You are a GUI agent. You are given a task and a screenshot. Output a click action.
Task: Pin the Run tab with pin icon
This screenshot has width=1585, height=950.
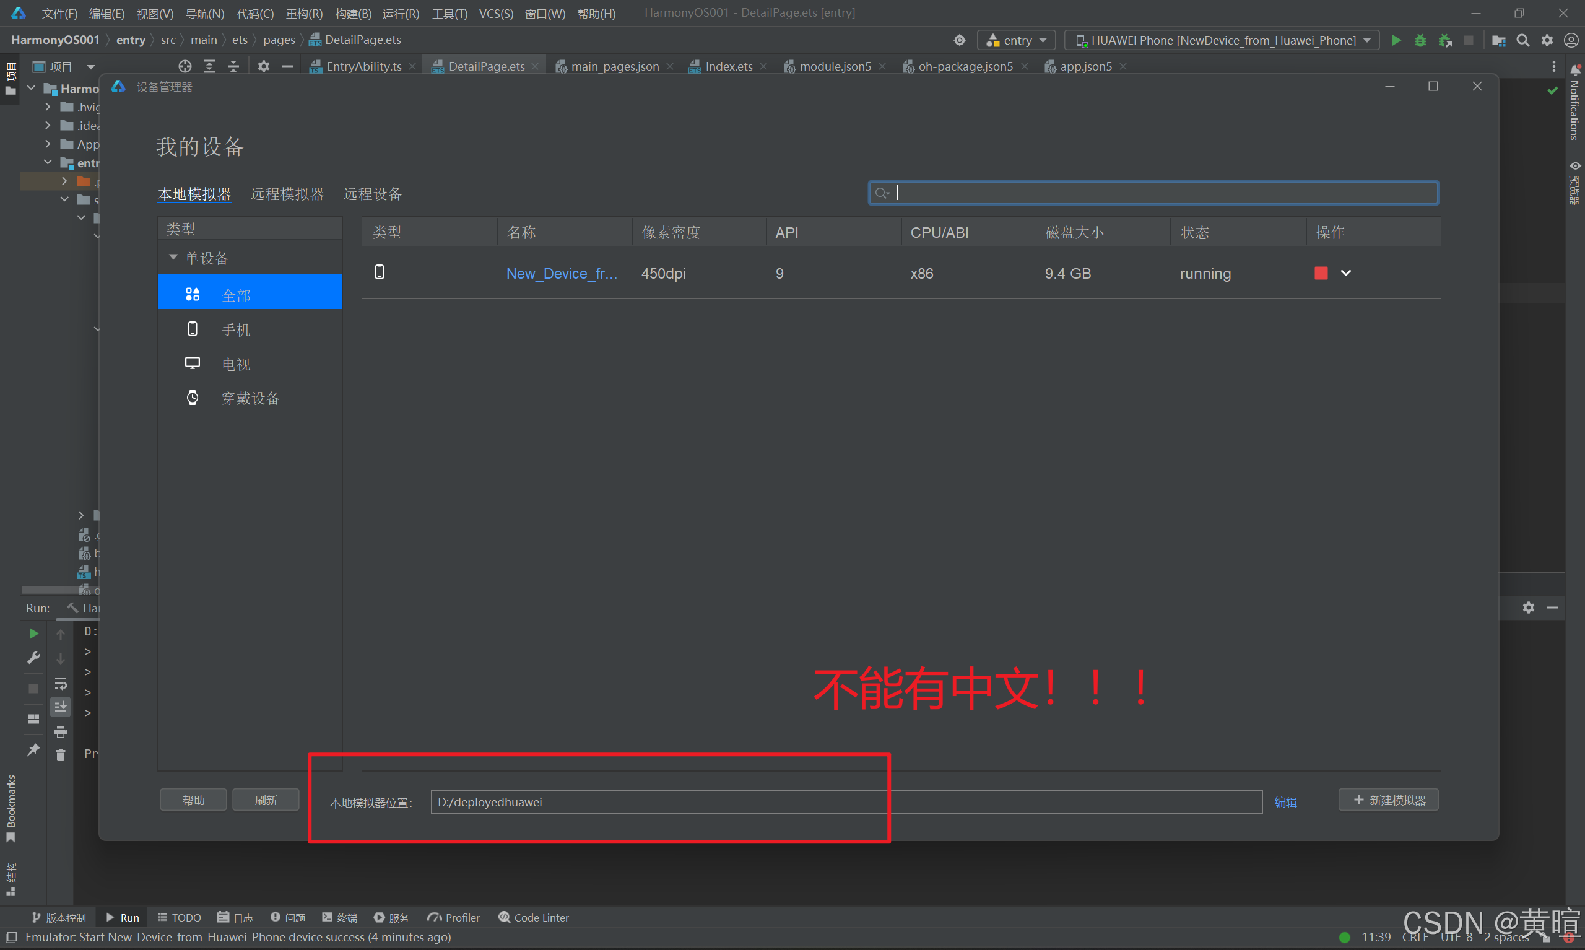click(34, 749)
